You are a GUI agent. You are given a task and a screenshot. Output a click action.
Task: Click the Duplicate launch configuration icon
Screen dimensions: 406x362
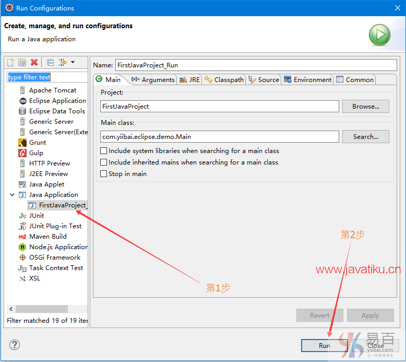coord(22,62)
